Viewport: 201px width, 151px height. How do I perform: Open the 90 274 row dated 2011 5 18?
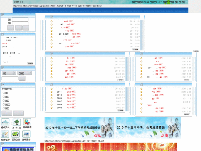pos(67,43)
